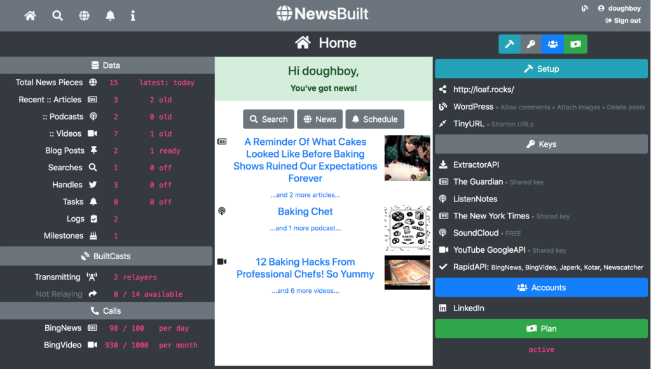This screenshot has width=651, height=369.
Task: Open the Keys section header bar
Action: 542,144
